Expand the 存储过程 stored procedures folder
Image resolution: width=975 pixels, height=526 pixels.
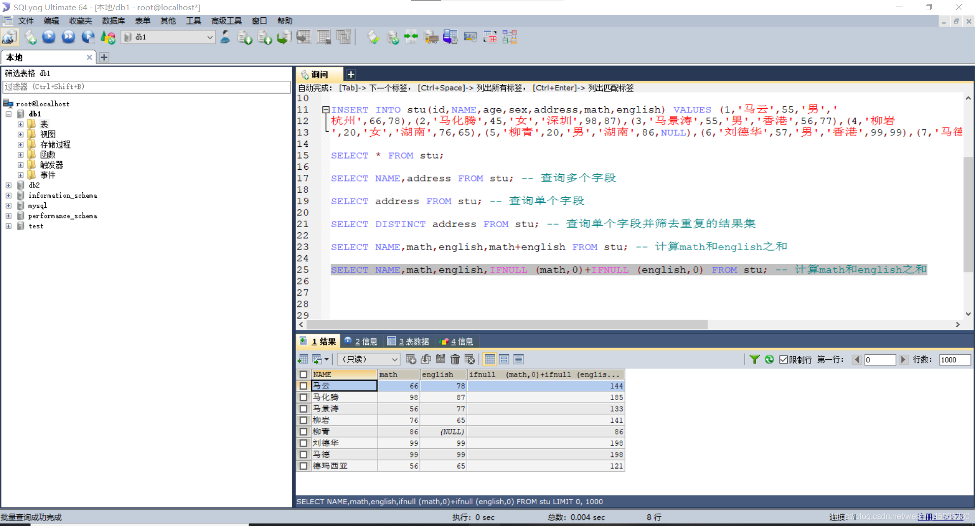[x=20, y=144]
